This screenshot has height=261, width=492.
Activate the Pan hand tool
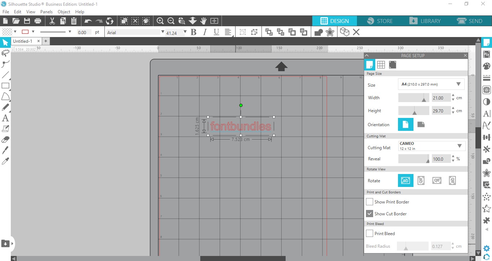tap(203, 21)
